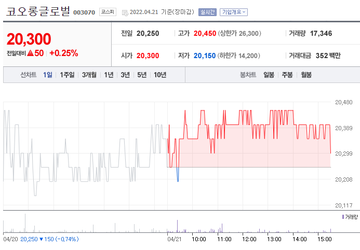The width and height of the screenshot is (360, 250).
Task: Click the 선차트 label
Action: pyautogui.click(x=29, y=75)
